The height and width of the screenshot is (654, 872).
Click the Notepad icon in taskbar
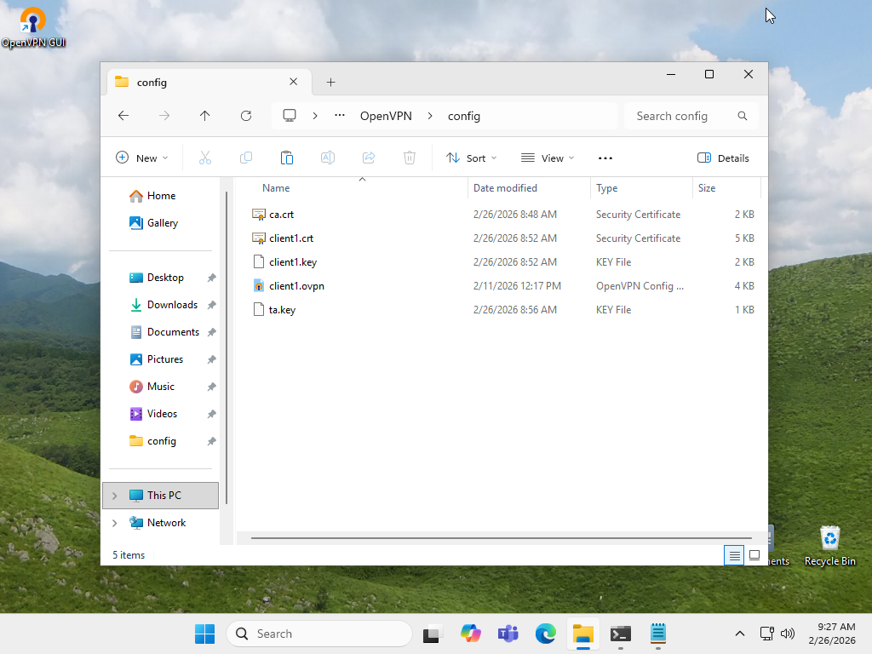pyautogui.click(x=658, y=634)
